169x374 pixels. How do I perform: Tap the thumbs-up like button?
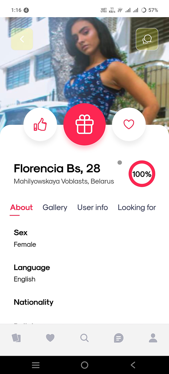tap(40, 124)
